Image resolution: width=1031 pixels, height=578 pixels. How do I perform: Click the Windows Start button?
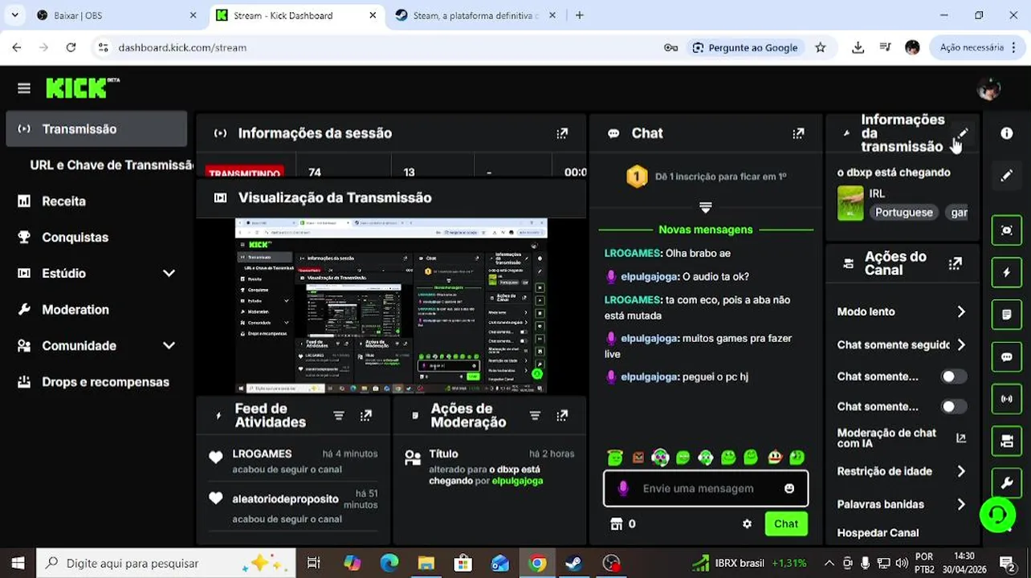[x=18, y=564]
